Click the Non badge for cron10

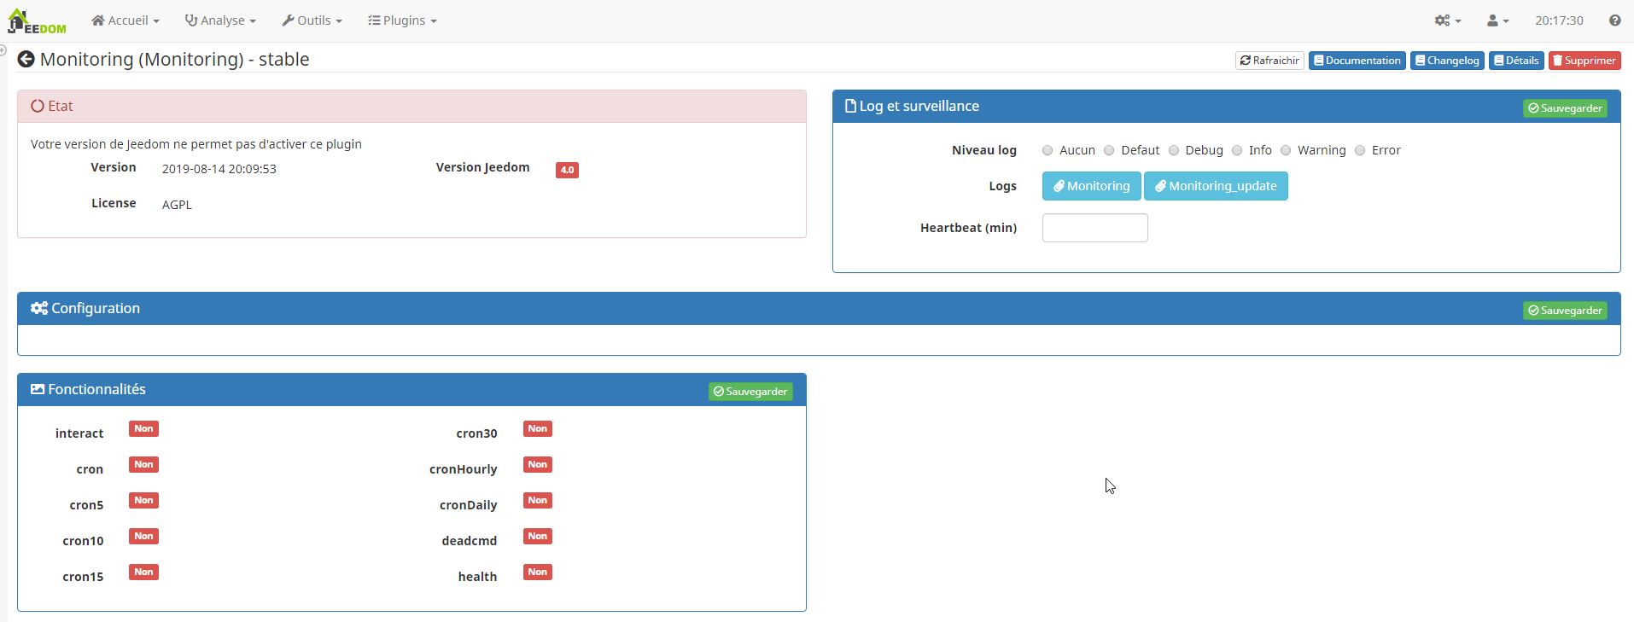(x=143, y=536)
